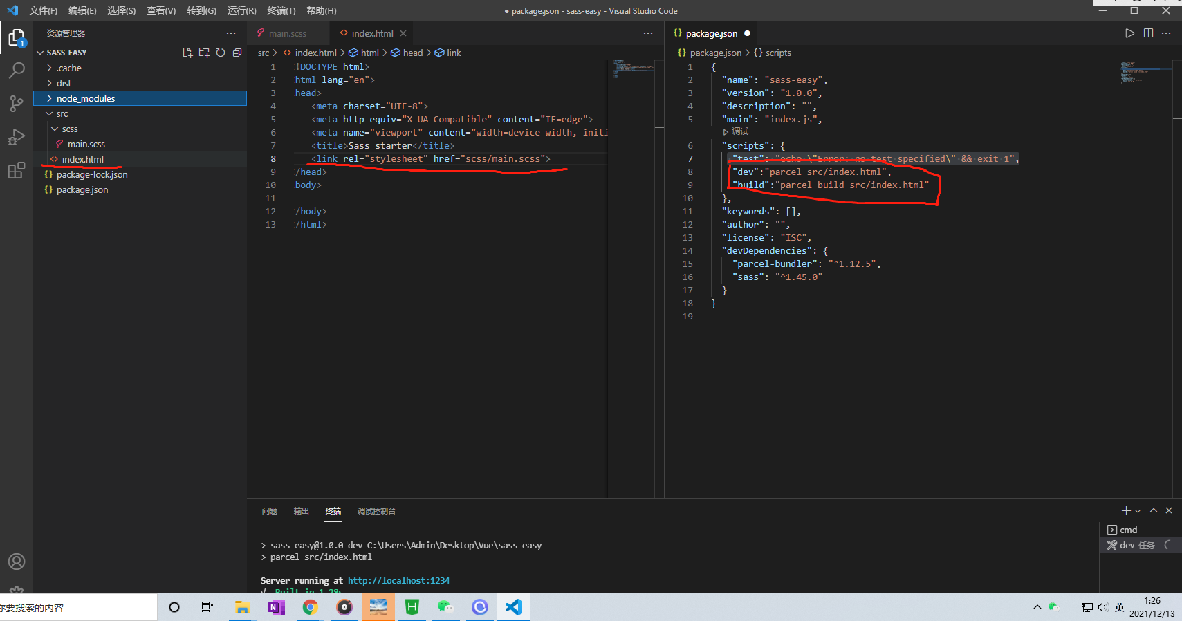Select the dev 任务 terminal instance
Screen dimensions: 1182x621
tap(1141, 545)
